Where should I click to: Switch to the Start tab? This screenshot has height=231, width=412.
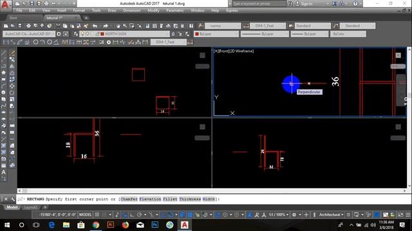click(13, 18)
